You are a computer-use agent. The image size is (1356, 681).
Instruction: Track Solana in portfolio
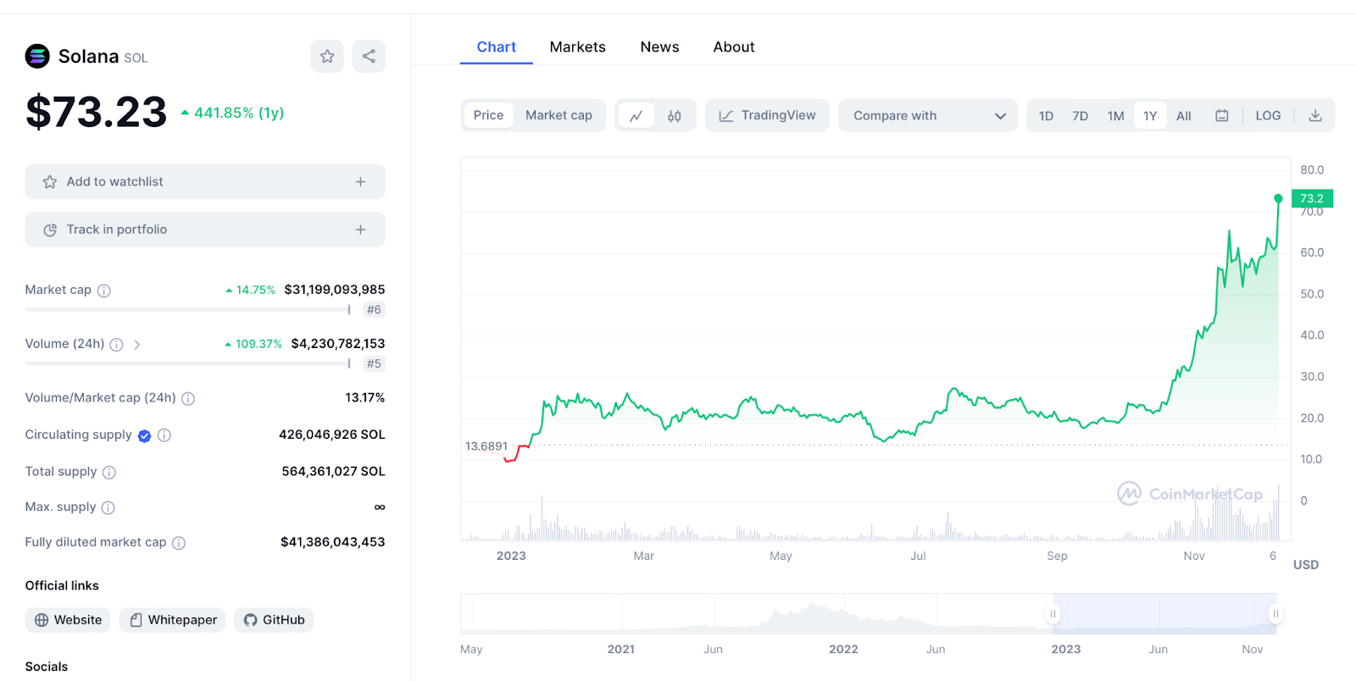click(x=205, y=230)
